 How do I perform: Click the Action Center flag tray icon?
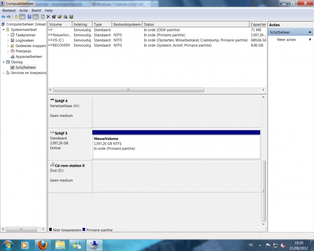point(268,245)
